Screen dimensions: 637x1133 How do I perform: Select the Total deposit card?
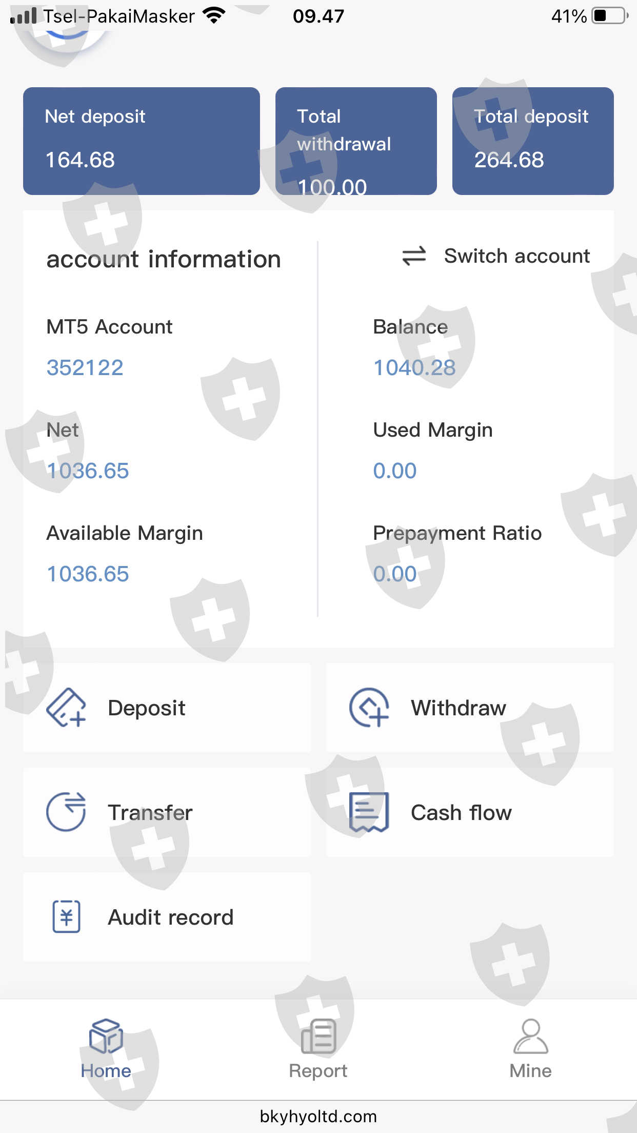point(533,141)
